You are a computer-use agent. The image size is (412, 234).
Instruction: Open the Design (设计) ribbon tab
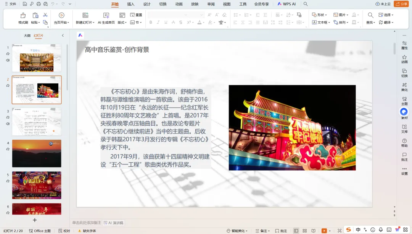(x=147, y=4)
